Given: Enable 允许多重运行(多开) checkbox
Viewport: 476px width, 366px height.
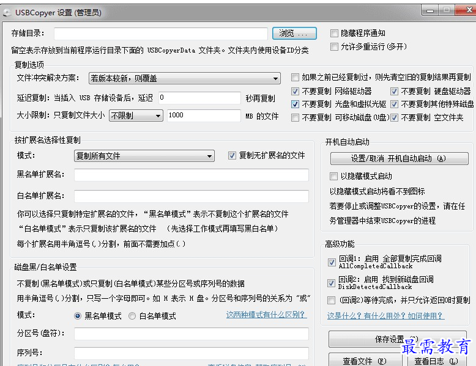Looking at the screenshot, I should 334,46.
